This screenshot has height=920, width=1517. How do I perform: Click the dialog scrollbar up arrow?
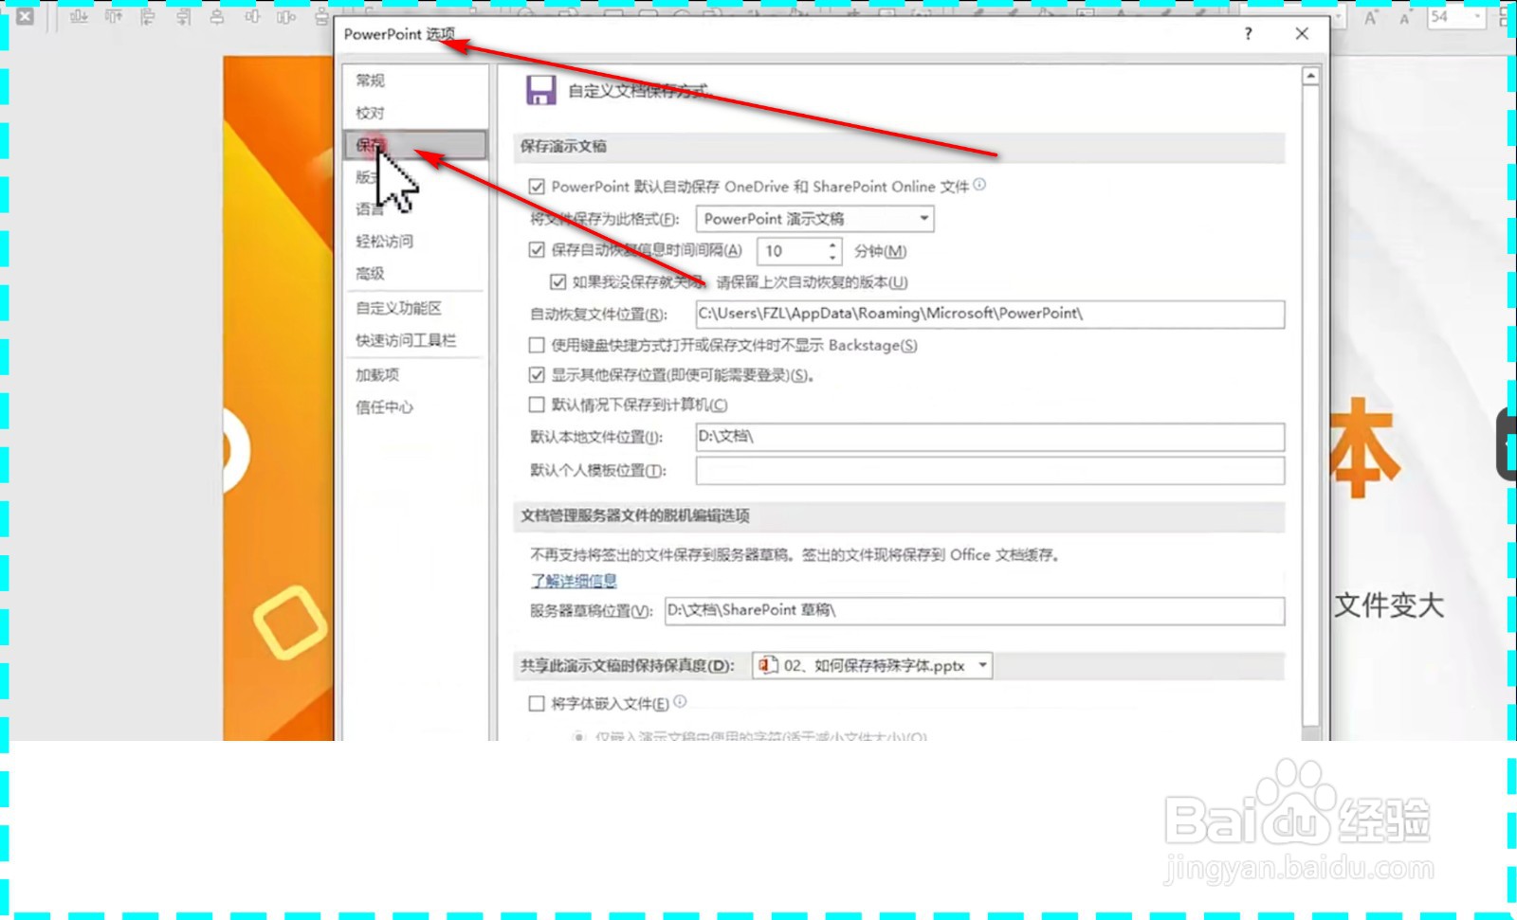point(1311,76)
